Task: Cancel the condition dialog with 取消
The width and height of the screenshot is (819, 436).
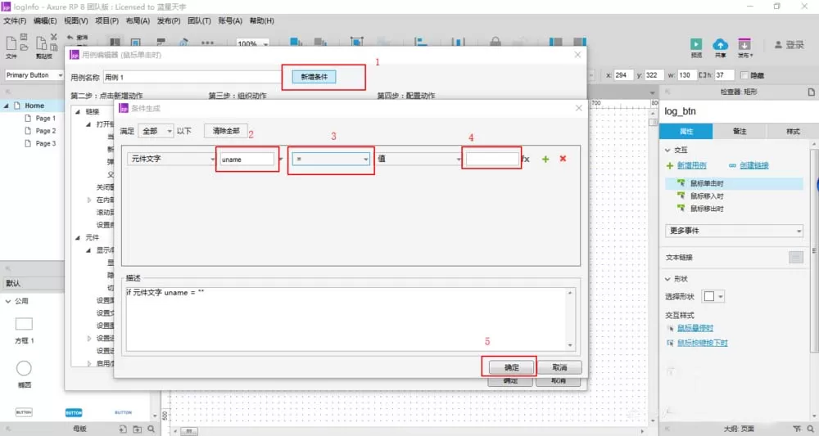Action: point(559,367)
